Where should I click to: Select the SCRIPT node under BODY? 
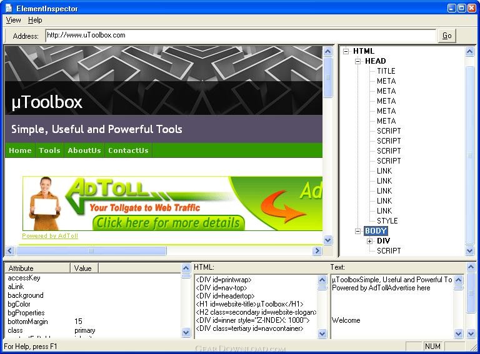coord(389,251)
